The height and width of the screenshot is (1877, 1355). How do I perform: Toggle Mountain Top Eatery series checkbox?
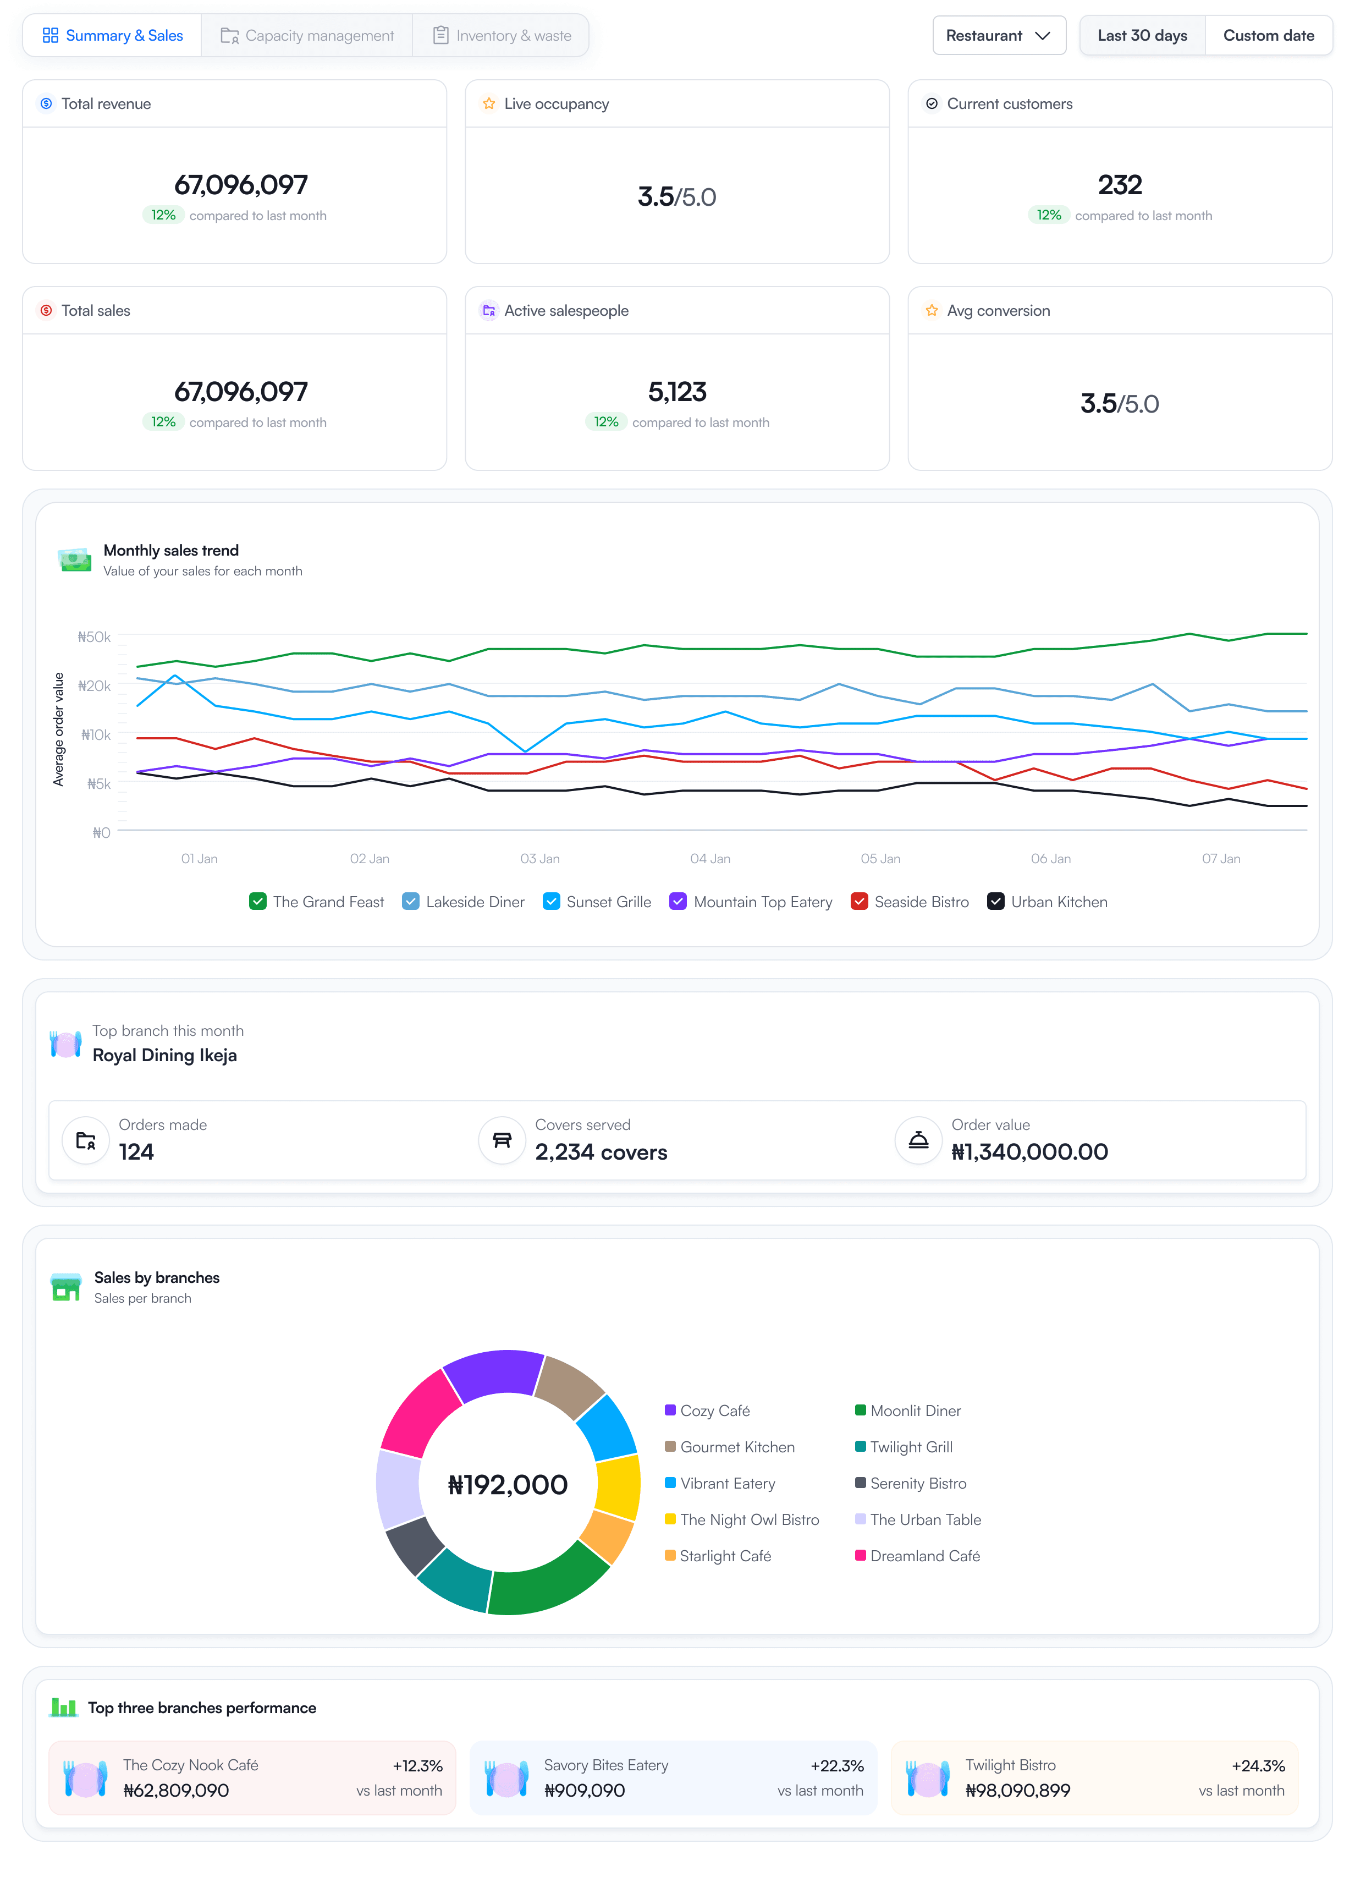click(679, 901)
